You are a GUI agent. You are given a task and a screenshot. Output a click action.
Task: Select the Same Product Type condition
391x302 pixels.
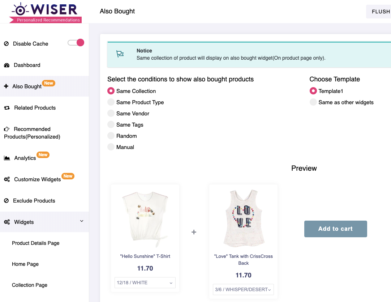pyautogui.click(x=111, y=102)
